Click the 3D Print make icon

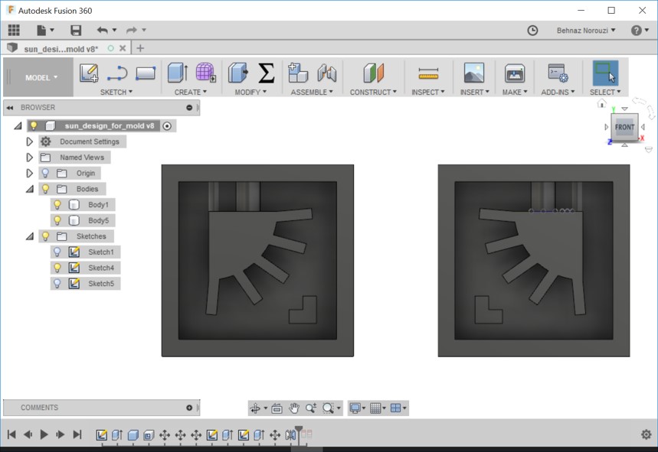[515, 73]
